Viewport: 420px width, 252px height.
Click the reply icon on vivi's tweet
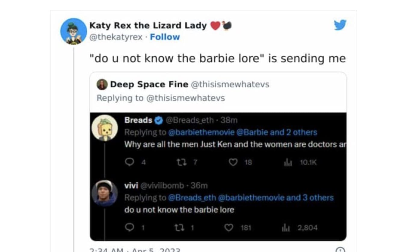(129, 228)
